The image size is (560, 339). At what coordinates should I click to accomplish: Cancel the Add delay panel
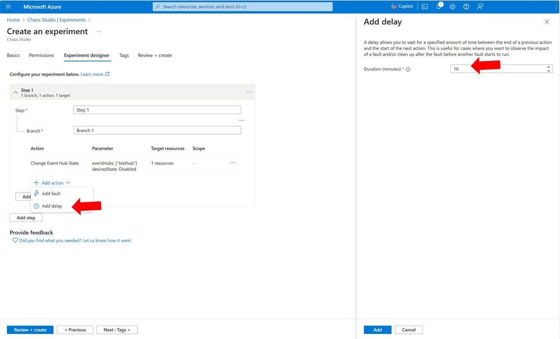pyautogui.click(x=409, y=329)
